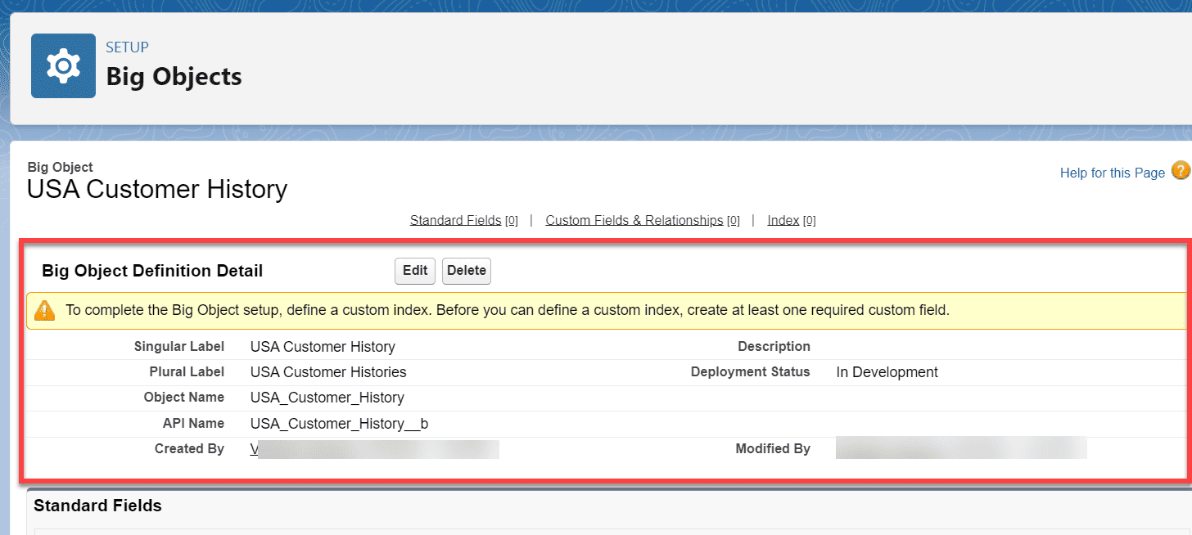Click the Standard Fields section header
This screenshot has height=535, width=1192.
pyautogui.click(x=97, y=506)
